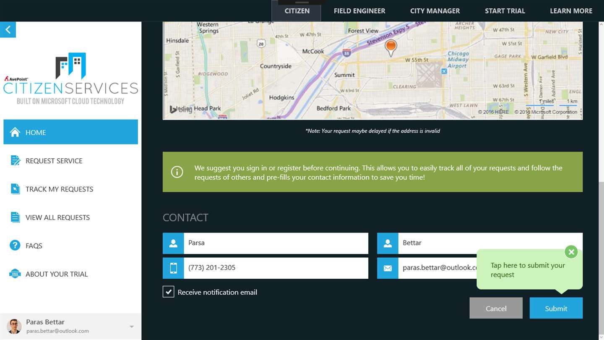Viewport: 604px width, 340px height.
Task: Click 'Hodgkins' label on the map
Action: [281, 97]
